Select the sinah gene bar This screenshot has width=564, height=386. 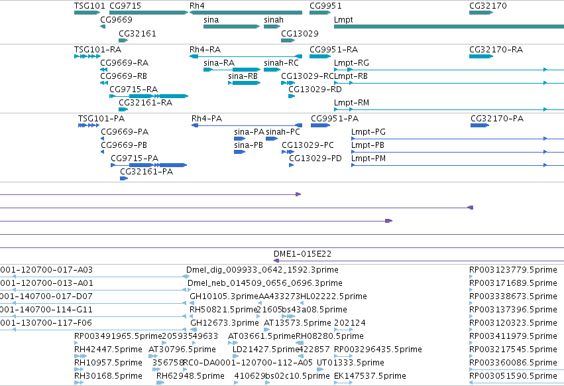tap(272, 27)
